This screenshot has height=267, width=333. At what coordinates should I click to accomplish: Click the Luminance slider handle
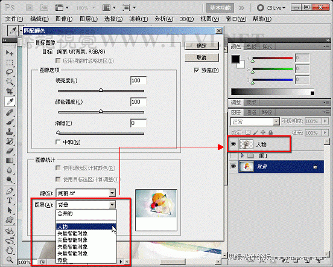pyautogui.click(x=101, y=90)
